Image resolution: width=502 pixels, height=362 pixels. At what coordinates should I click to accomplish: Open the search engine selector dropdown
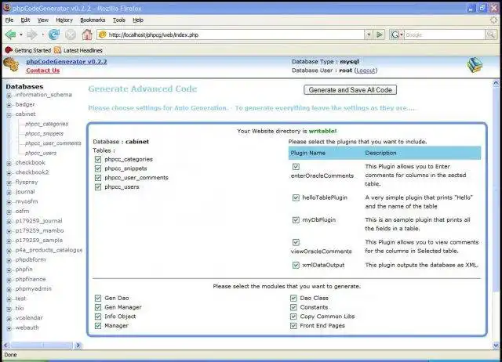pyautogui.click(x=396, y=34)
